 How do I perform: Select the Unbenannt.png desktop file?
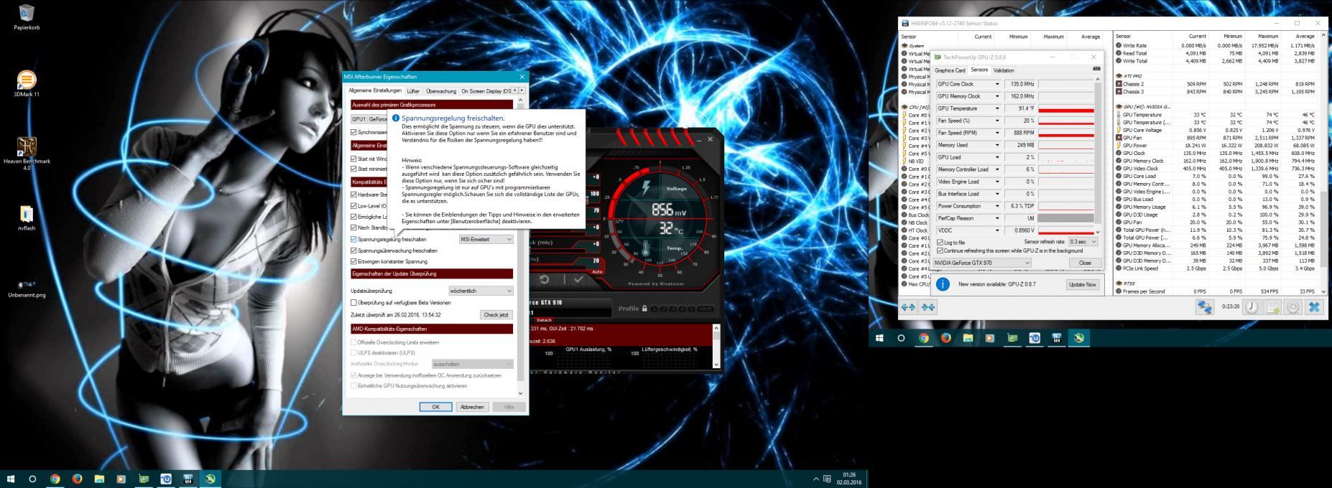click(27, 288)
